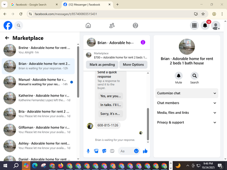The height and width of the screenshot is (170, 227).
Task: Expand the Chat members section
Action: (x=187, y=103)
